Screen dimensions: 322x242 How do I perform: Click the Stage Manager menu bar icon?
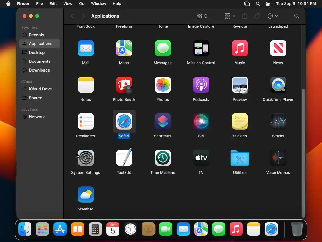pyautogui.click(x=247, y=4)
